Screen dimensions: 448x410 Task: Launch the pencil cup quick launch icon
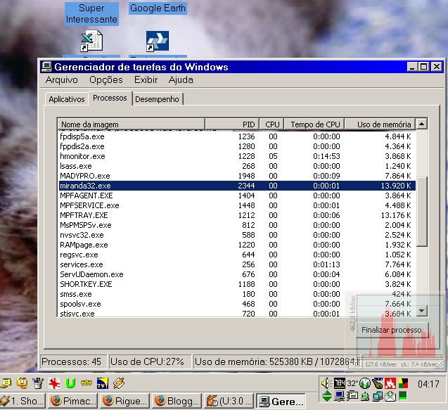coord(38,383)
